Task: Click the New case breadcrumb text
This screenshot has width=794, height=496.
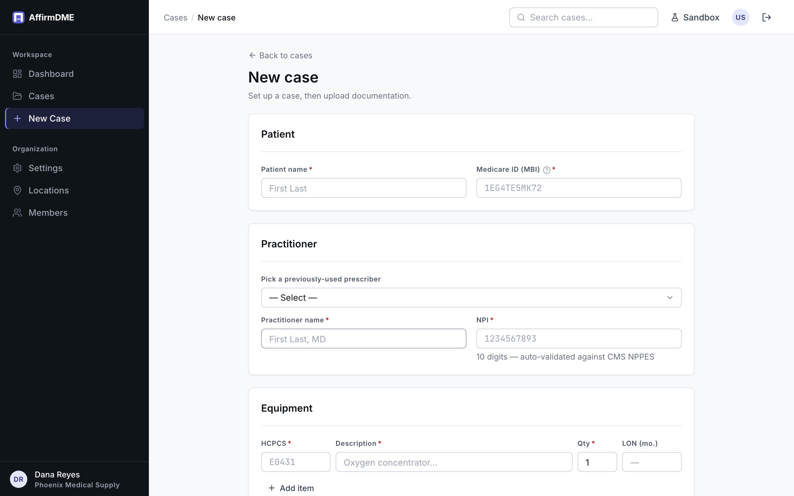Action: coord(216,18)
